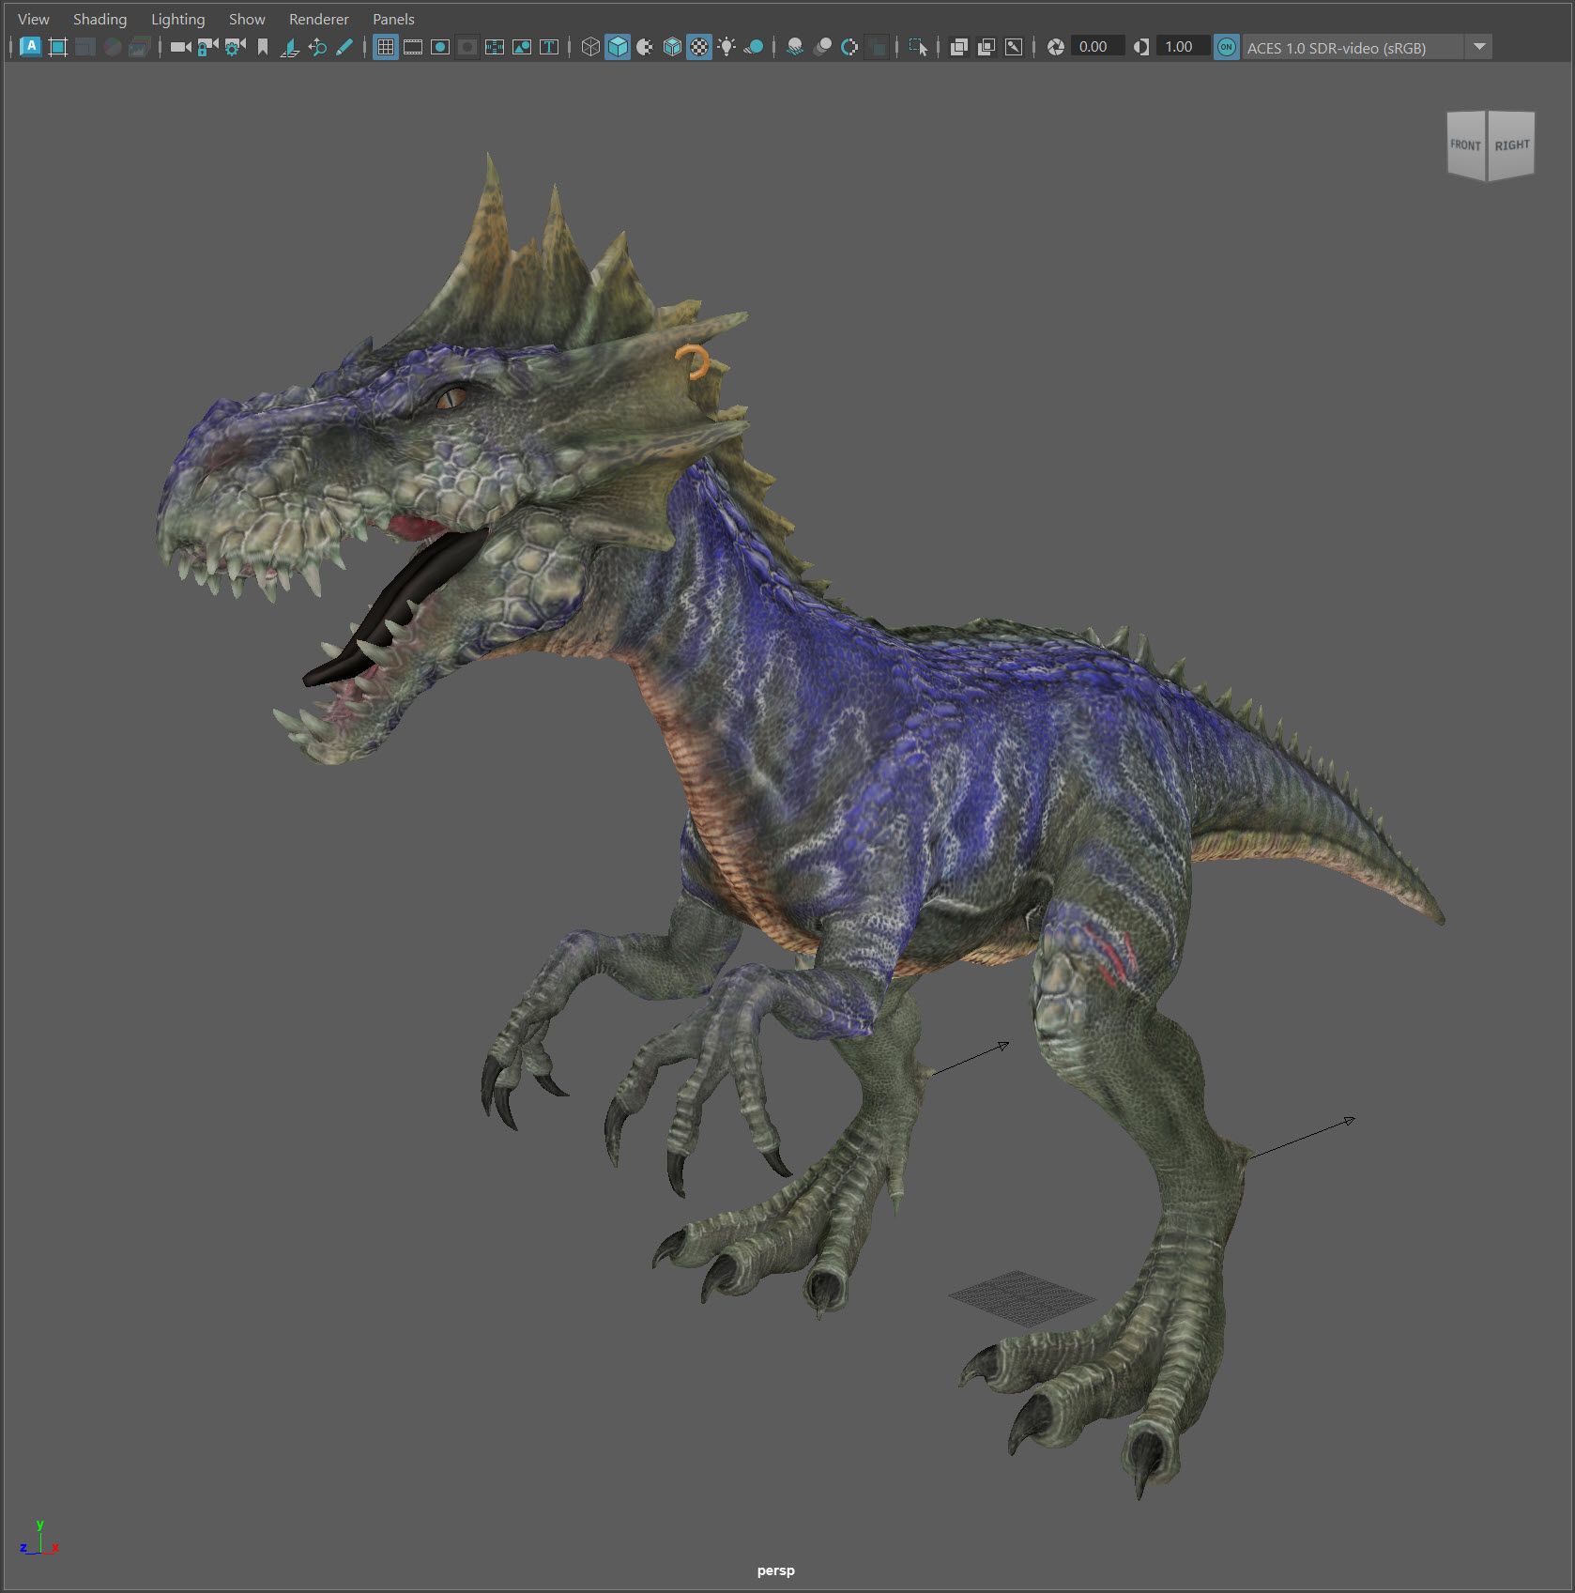
Task: Click the Exposure aperture icon
Action: click(x=1055, y=47)
